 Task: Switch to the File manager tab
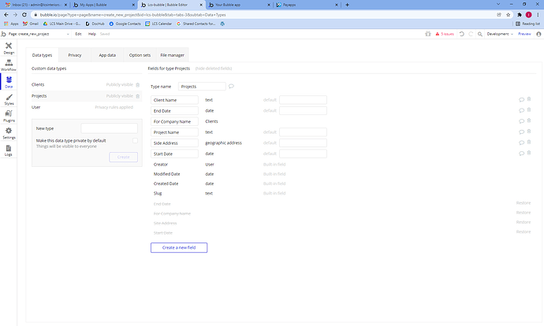coord(172,55)
